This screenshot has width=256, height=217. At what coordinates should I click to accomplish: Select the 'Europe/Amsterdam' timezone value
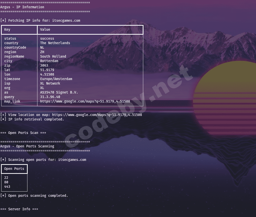(x=56, y=79)
